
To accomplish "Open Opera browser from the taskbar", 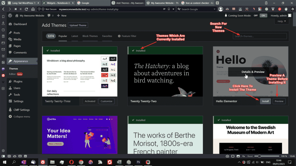I will pos(71,162).
